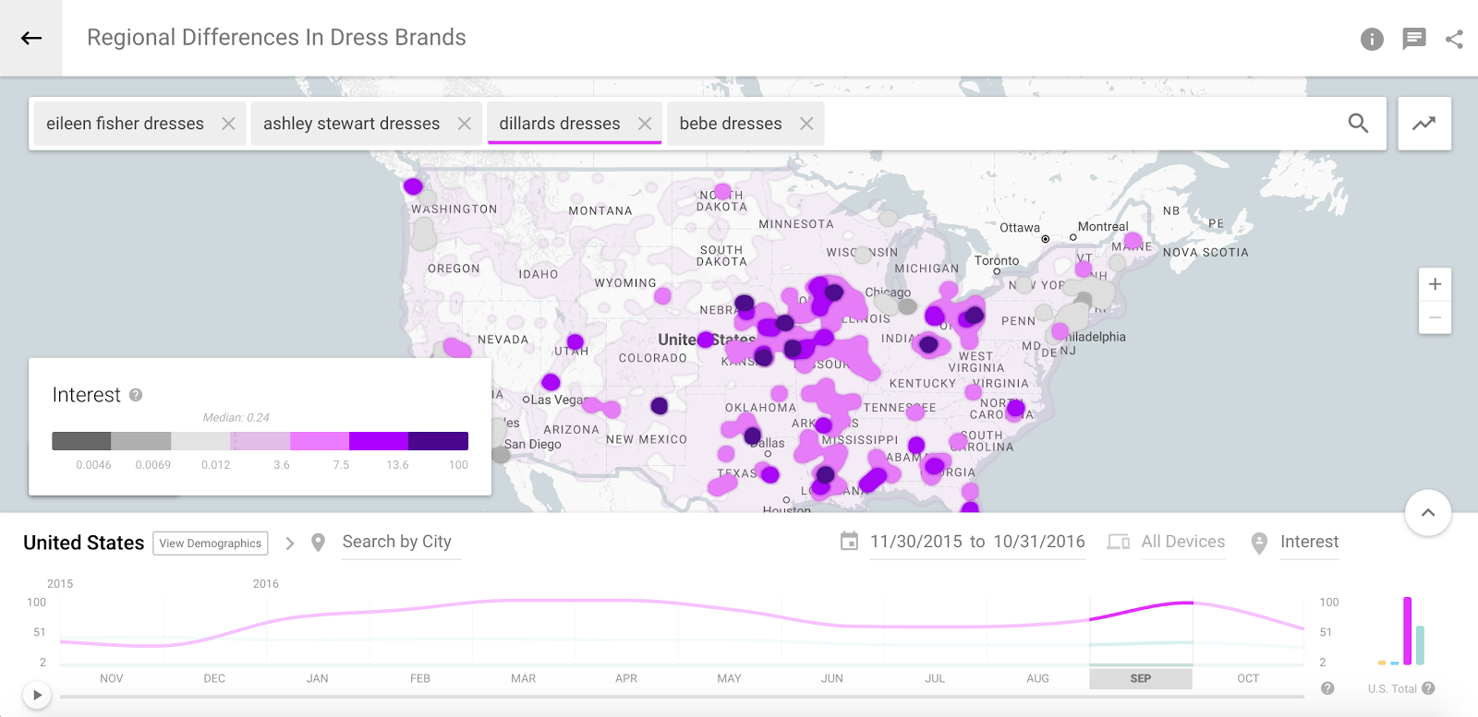Open Interest help question mark
This screenshot has height=717, width=1478.
(136, 395)
